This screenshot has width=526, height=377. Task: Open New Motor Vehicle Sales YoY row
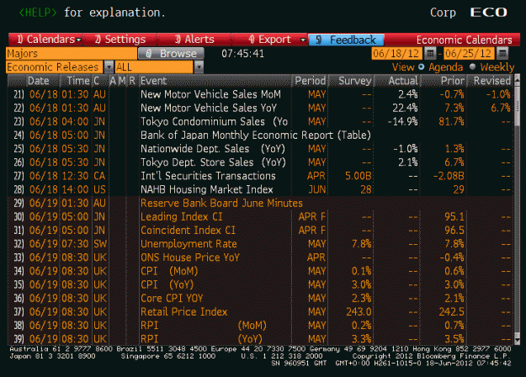click(260, 108)
